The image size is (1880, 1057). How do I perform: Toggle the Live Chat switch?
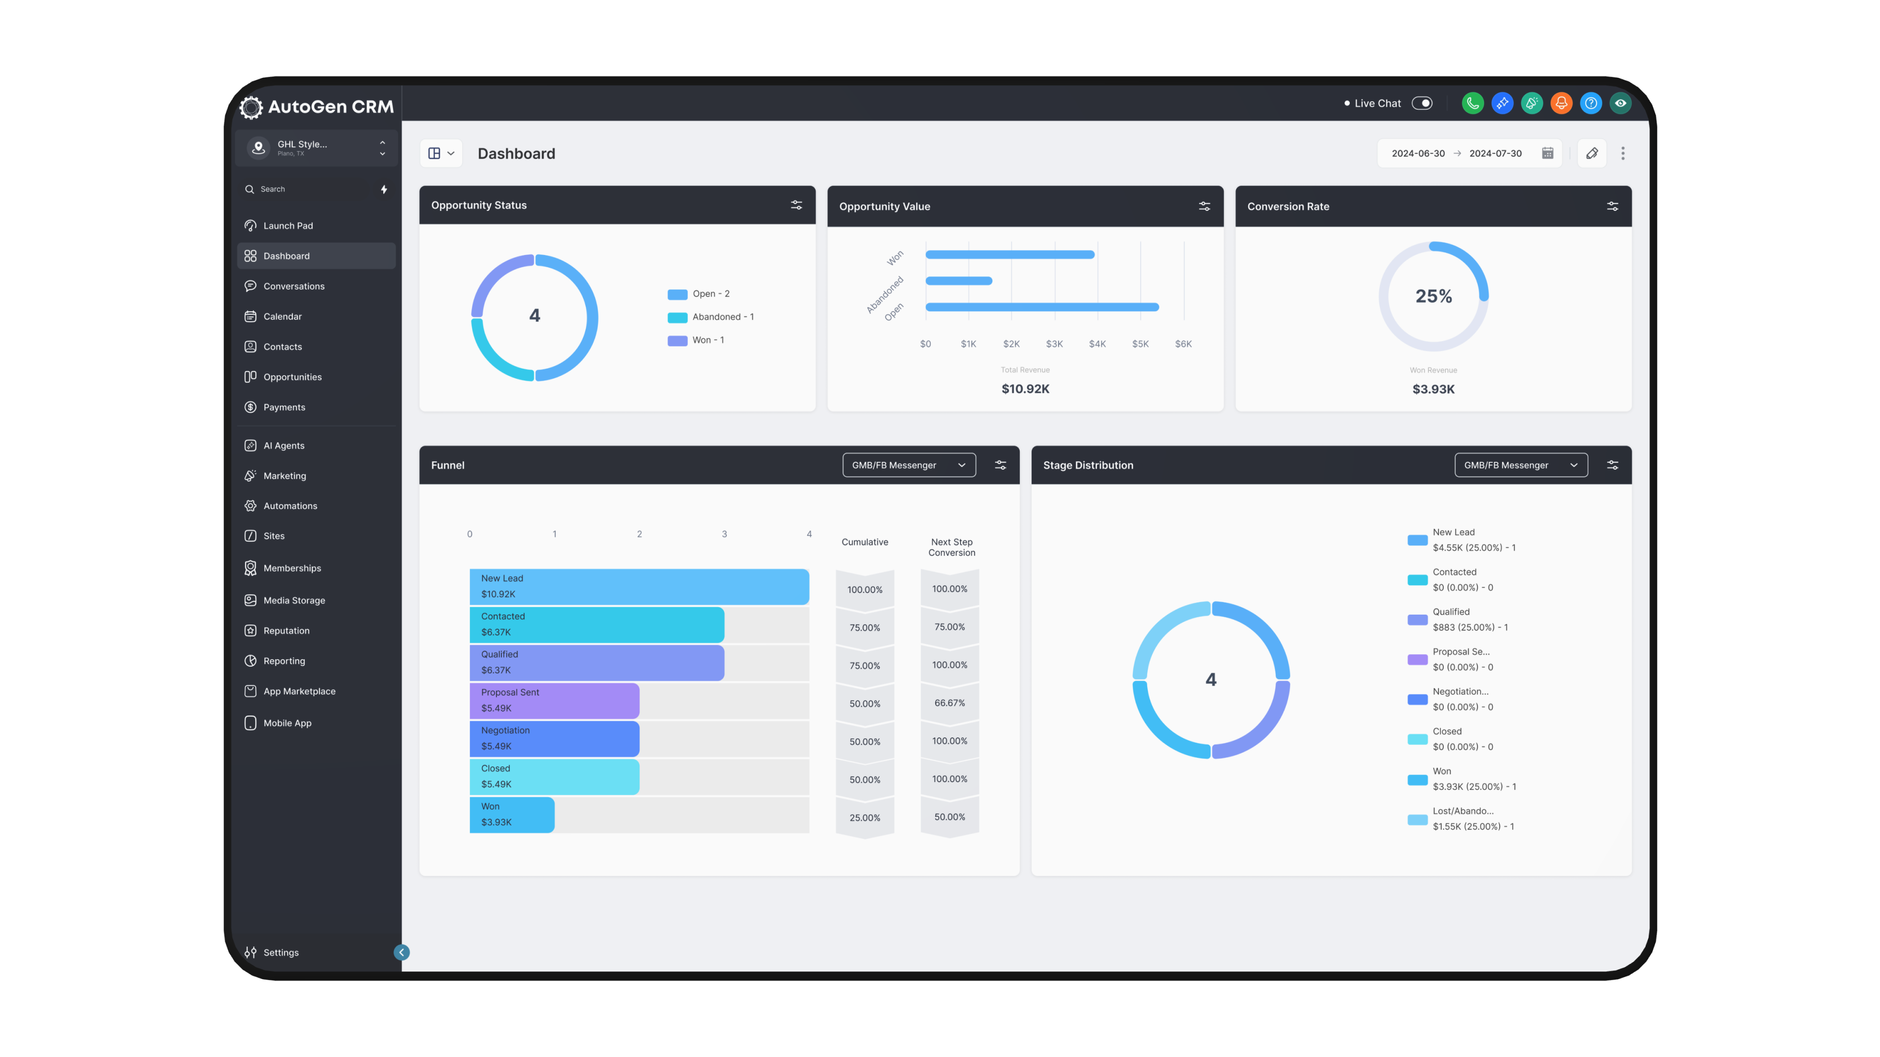tap(1422, 104)
